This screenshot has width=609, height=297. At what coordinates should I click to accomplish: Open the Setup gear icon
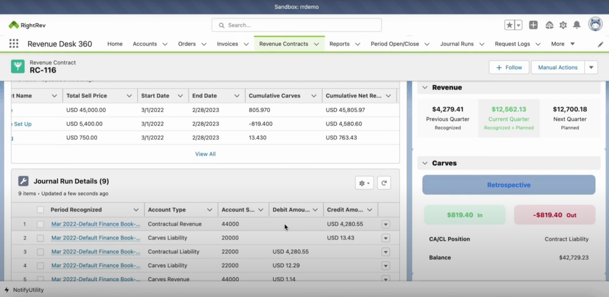point(563,25)
